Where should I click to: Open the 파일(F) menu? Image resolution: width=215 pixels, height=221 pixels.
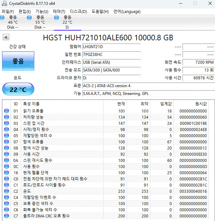pyautogui.click(x=8, y=11)
